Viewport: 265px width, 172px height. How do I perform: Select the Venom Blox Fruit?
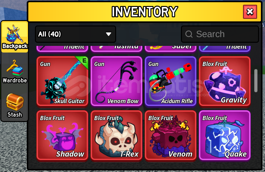pos(171,136)
